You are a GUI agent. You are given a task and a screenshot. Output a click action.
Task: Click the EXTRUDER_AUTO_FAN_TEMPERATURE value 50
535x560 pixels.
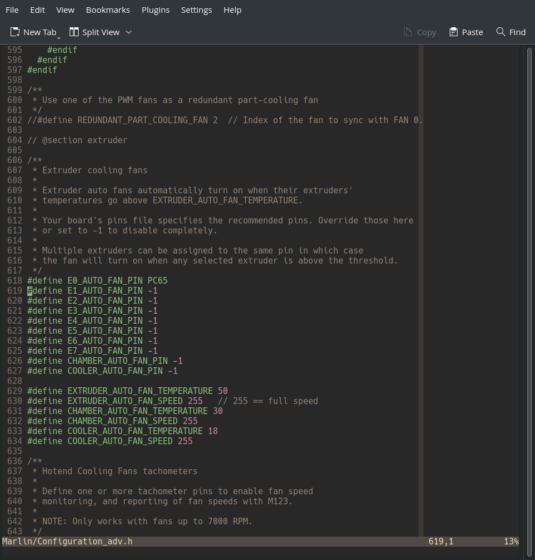(222, 391)
